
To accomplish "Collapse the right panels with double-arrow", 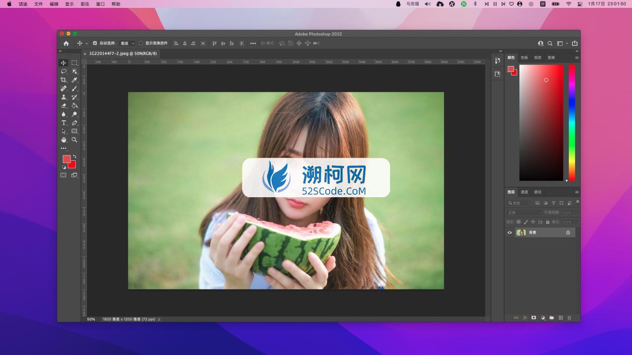I will point(577,51).
